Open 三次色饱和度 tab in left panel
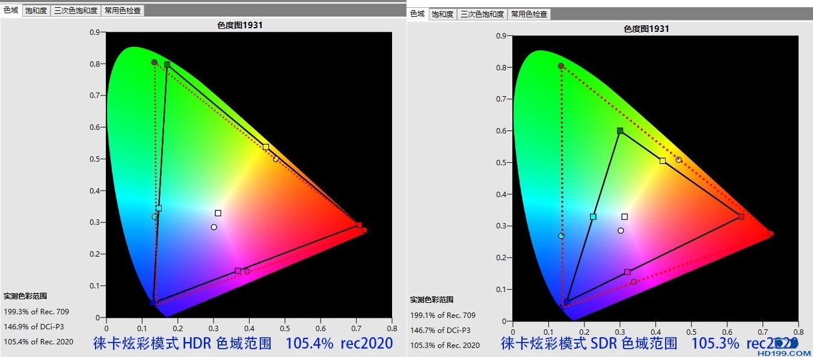Viewport: 813px width, 357px height. tap(75, 10)
